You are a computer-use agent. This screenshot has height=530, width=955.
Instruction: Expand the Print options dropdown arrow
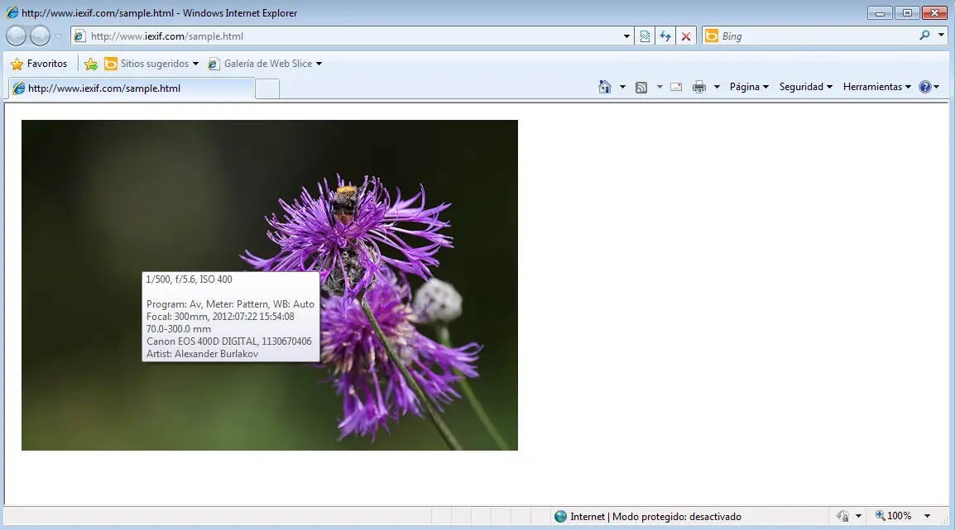717,87
